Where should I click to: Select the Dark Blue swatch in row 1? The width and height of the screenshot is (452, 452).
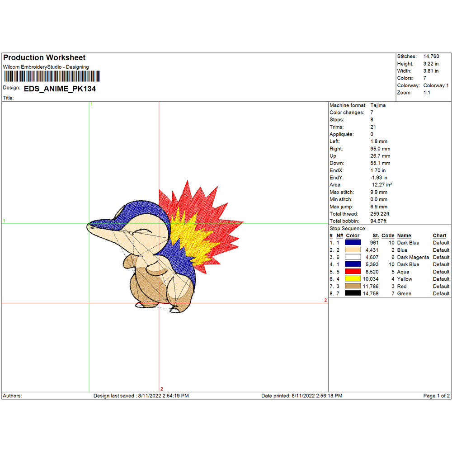click(x=353, y=243)
